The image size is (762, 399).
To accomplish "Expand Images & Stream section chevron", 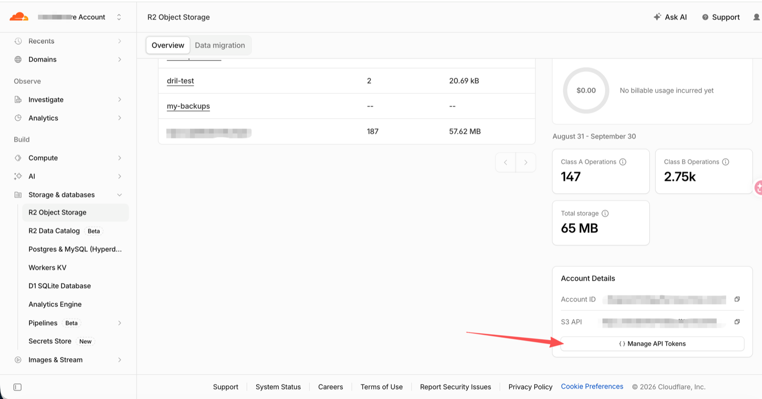I will click(x=120, y=360).
